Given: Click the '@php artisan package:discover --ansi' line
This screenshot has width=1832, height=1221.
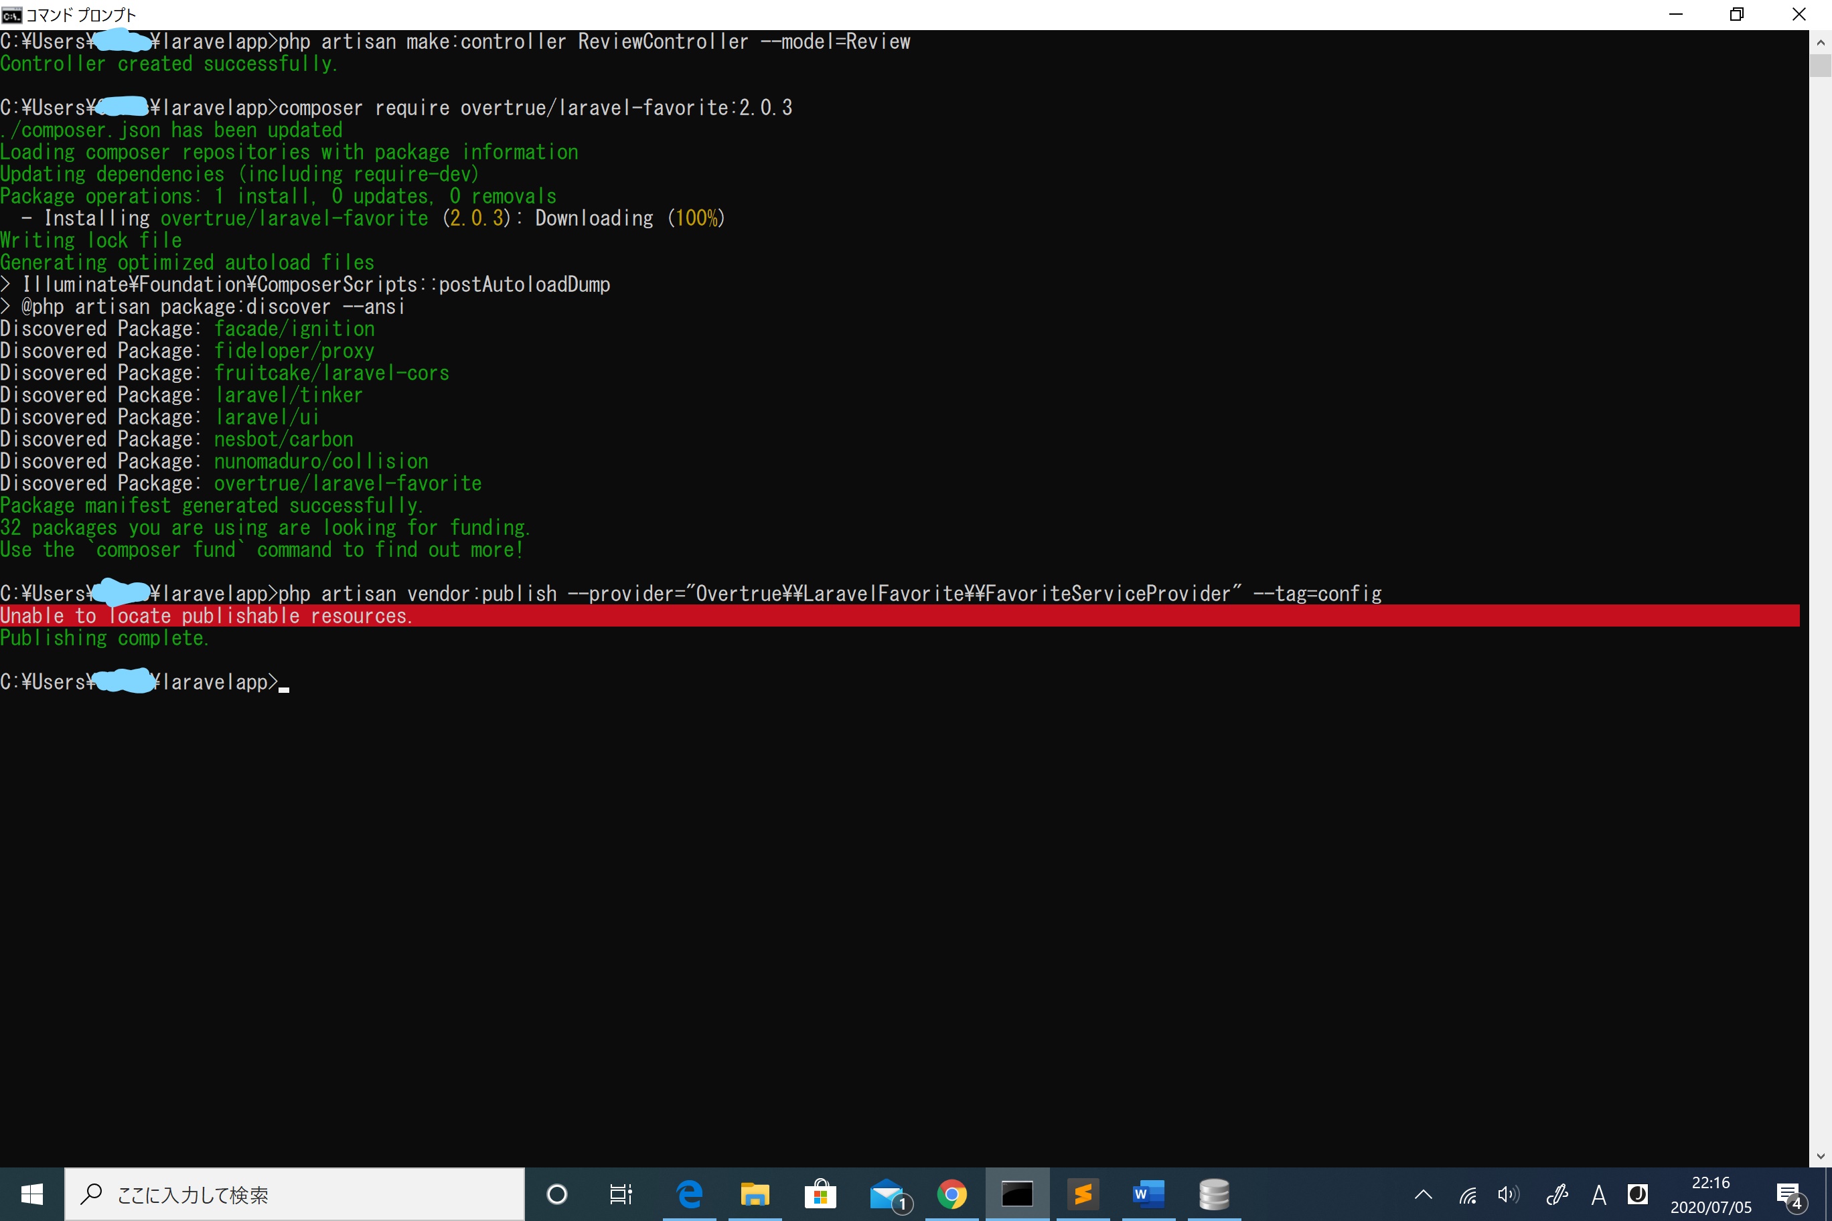Looking at the screenshot, I should [202, 307].
